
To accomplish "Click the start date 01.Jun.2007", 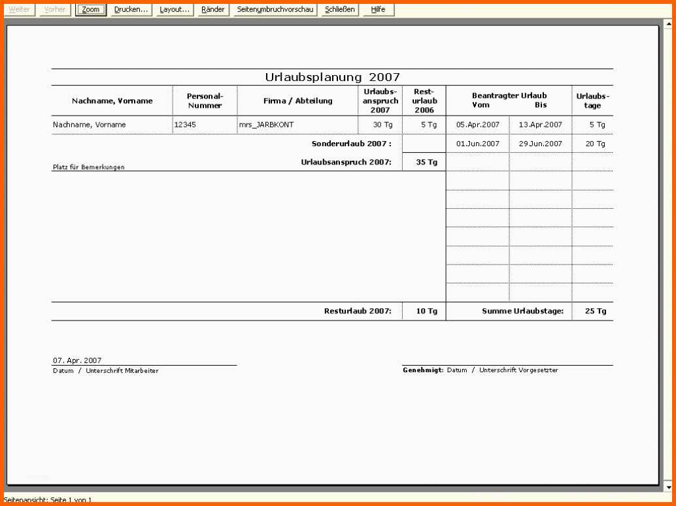I will tap(478, 144).
